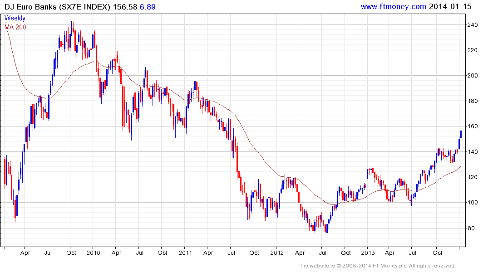Click the '120' price axis label
This screenshot has height=272, width=488.
click(473, 177)
